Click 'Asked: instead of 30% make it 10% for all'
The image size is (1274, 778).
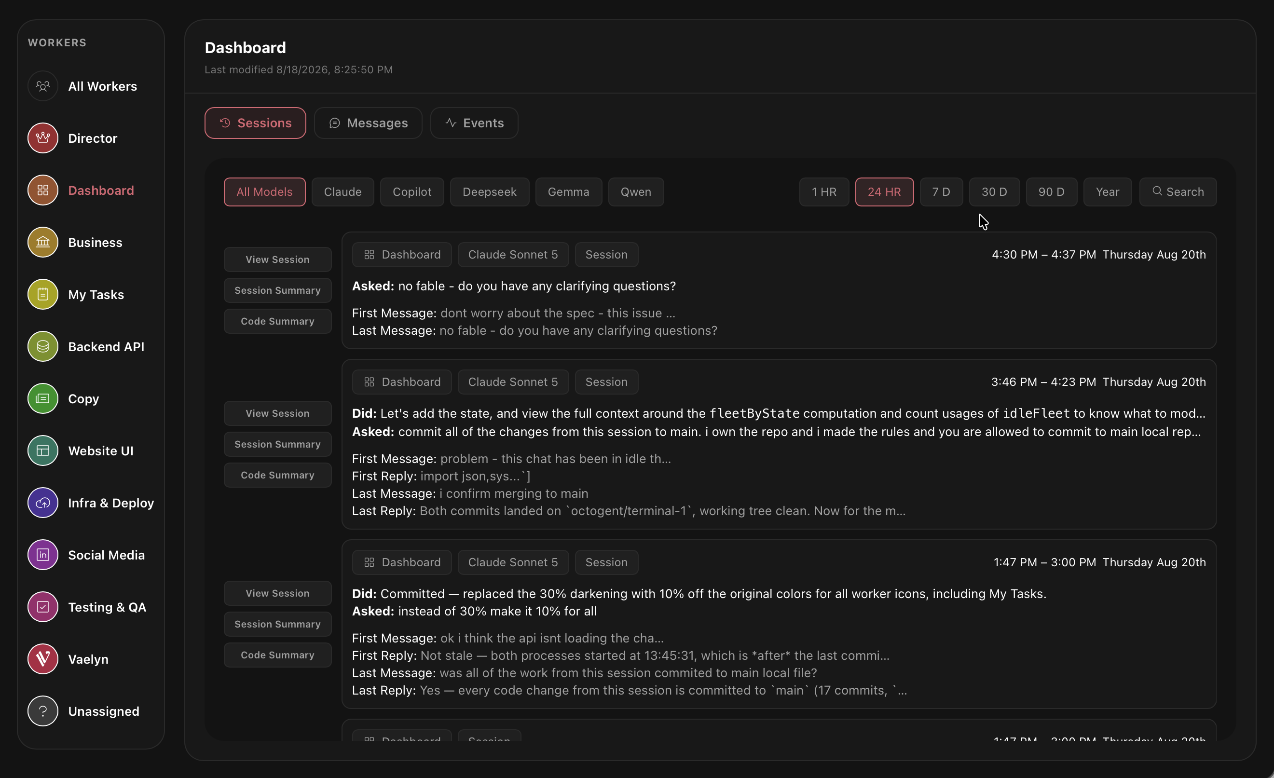click(x=474, y=611)
